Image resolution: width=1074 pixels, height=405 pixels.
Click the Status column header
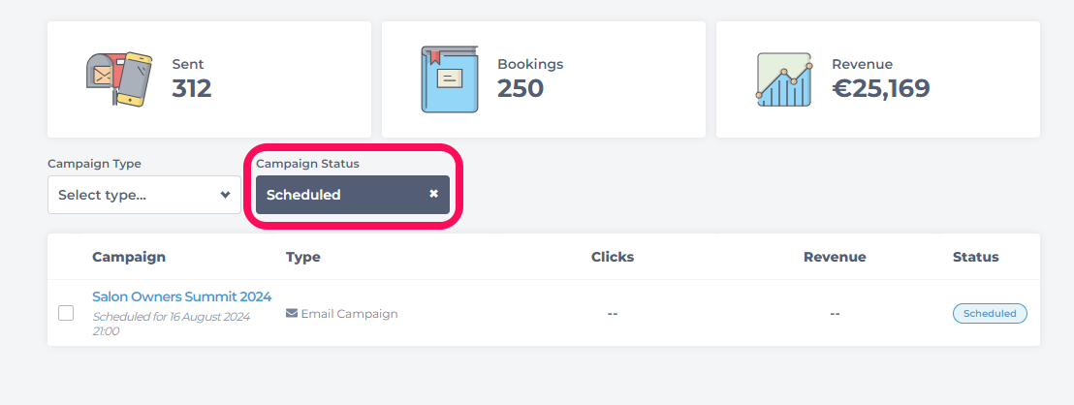tap(975, 257)
